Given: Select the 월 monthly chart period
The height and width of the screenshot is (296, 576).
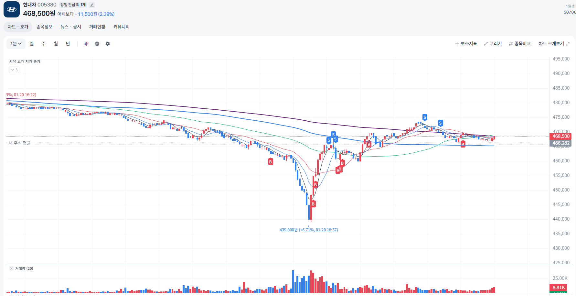Looking at the screenshot, I should click(56, 44).
